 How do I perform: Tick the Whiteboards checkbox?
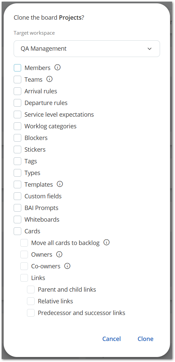[x=17, y=220]
